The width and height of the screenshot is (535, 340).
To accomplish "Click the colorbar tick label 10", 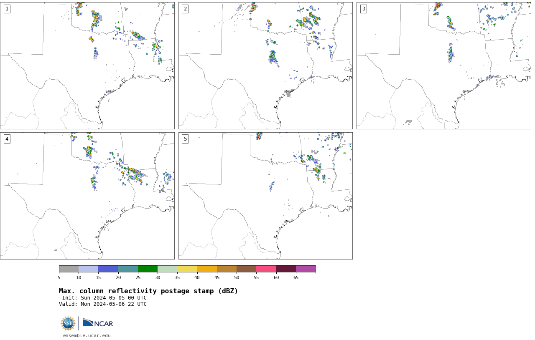I will coord(79,278).
